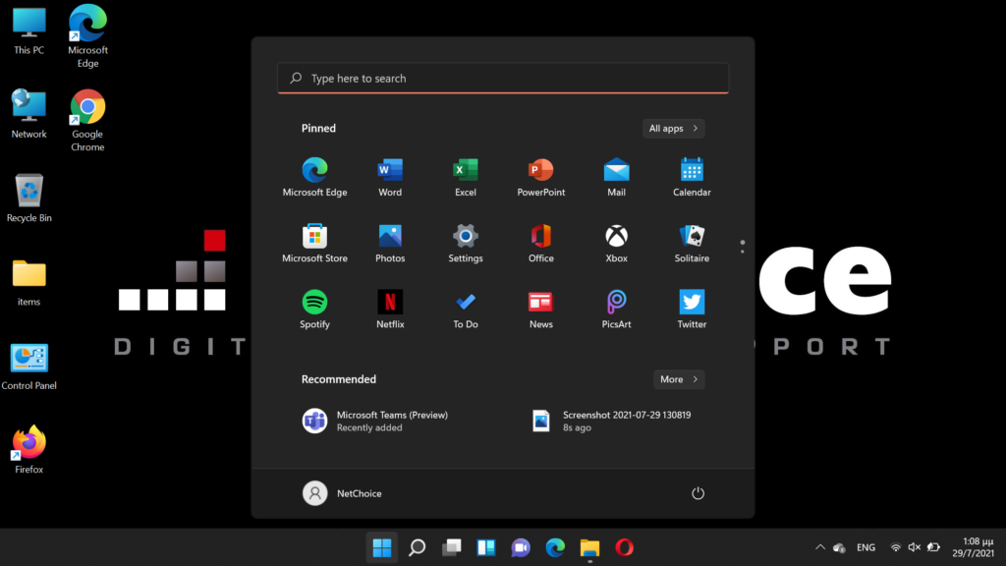Image resolution: width=1006 pixels, height=566 pixels.
Task: Launch Opera from the taskbar
Action: tap(624, 547)
